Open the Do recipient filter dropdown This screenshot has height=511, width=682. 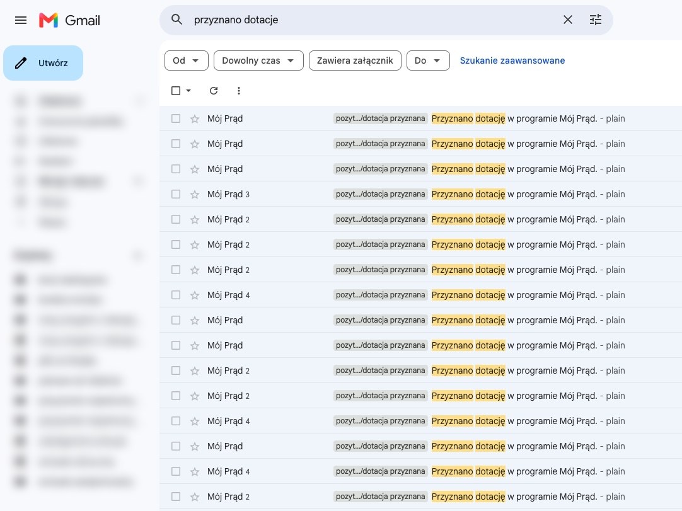[x=428, y=60]
